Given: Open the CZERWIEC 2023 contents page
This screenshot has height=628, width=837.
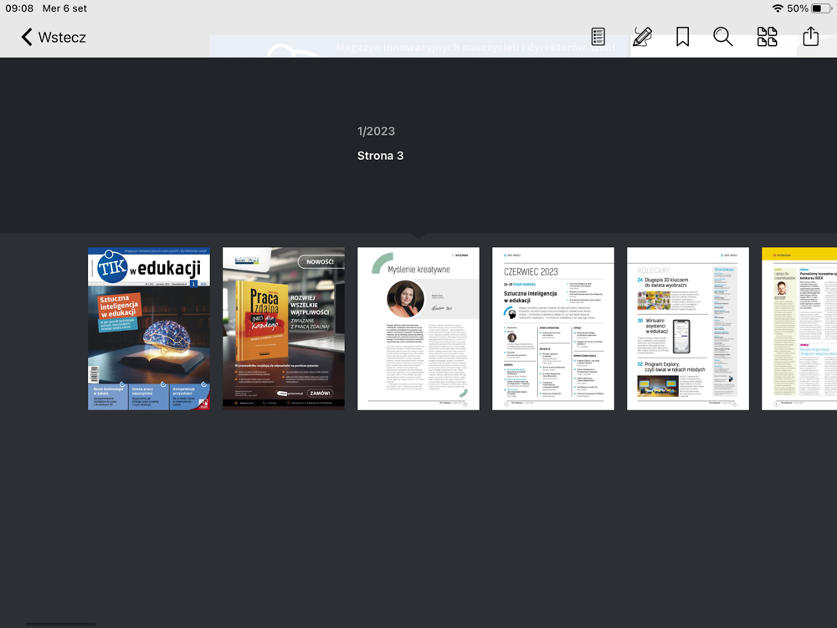Looking at the screenshot, I should [x=553, y=328].
